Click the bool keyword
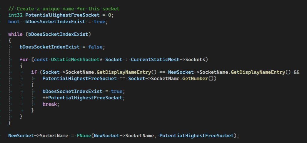This screenshot has height=143, width=307. (x=14, y=22)
